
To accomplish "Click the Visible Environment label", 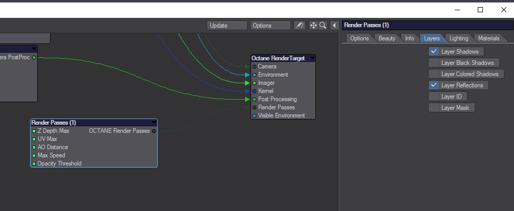I will (x=282, y=115).
